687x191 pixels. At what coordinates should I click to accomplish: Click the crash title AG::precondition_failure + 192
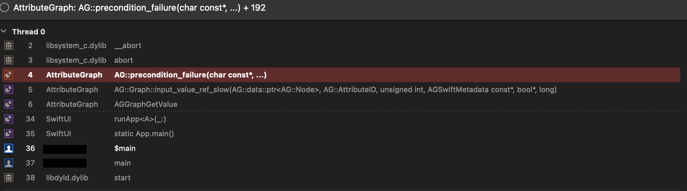139,8
